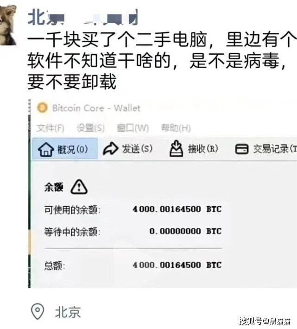Click the warning triangle beside 余额
The height and width of the screenshot is (329, 297).
(79, 187)
